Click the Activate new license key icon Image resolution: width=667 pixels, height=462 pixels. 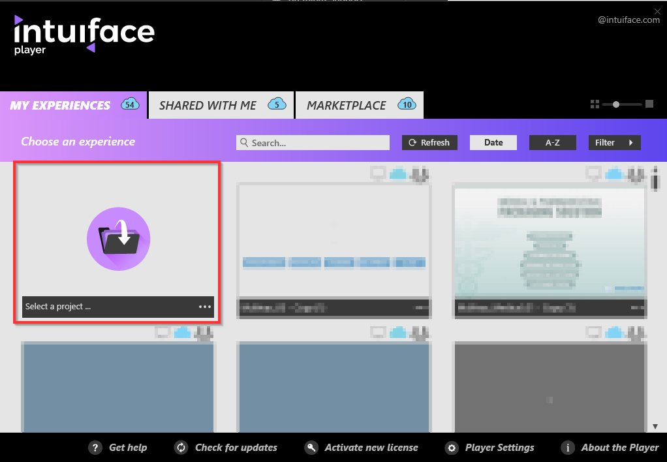[311, 448]
